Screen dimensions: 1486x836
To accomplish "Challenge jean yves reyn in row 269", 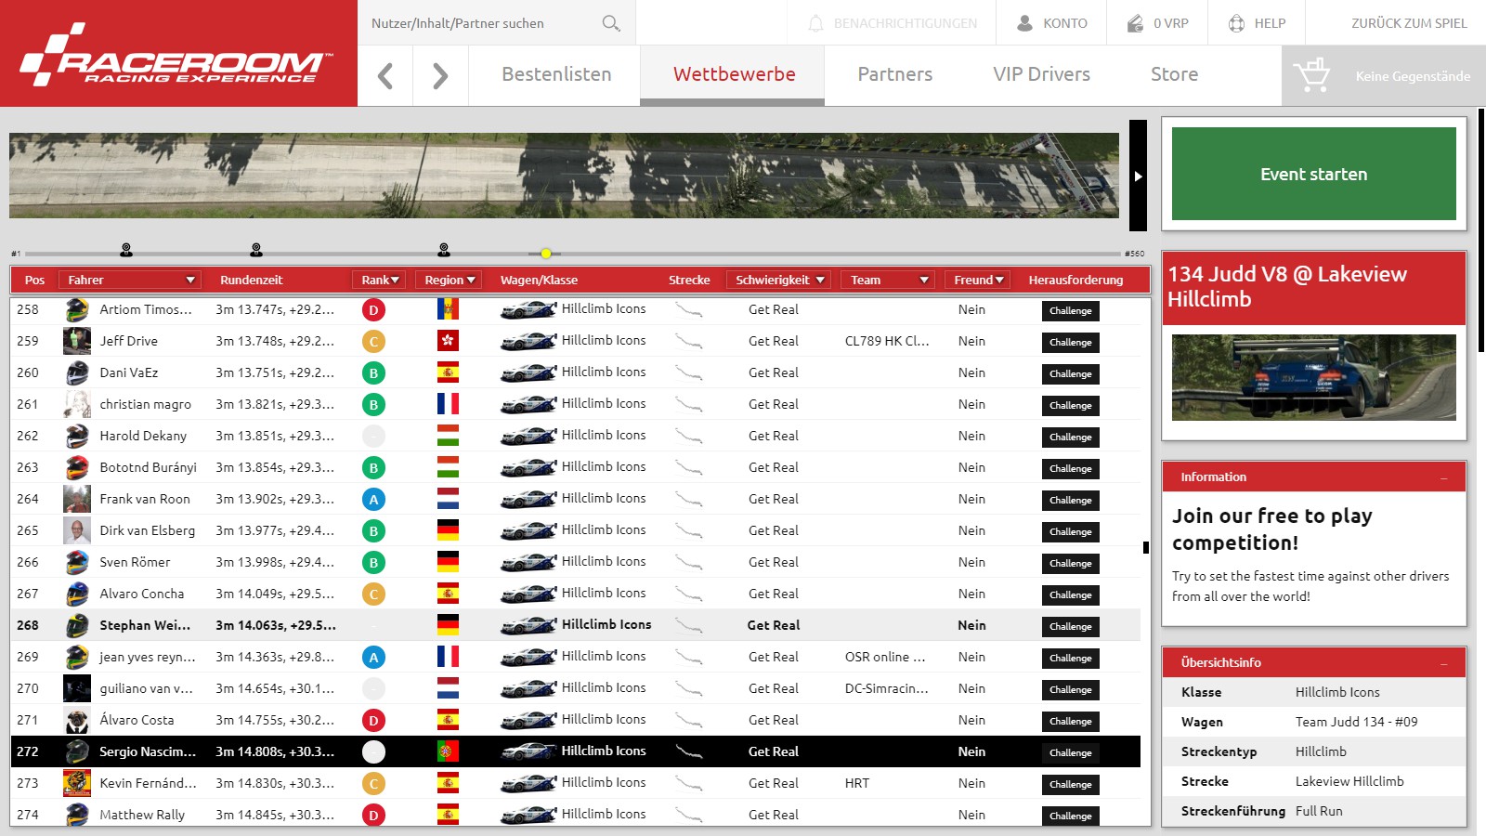I will (1070, 659).
